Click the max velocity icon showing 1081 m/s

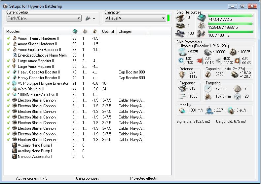[182, 111]
